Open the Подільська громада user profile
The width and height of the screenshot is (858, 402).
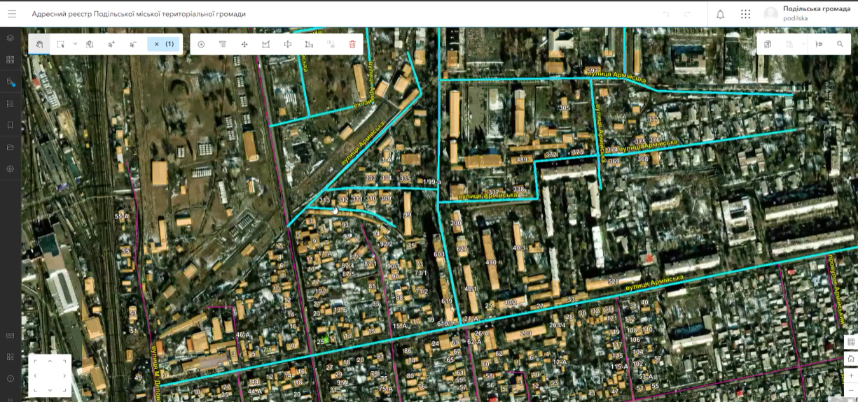pos(807,14)
